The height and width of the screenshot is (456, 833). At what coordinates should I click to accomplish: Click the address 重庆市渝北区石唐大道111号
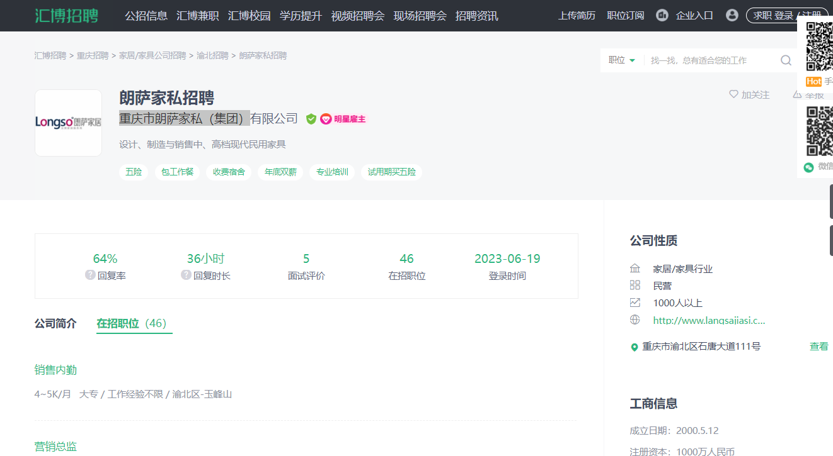click(x=701, y=347)
